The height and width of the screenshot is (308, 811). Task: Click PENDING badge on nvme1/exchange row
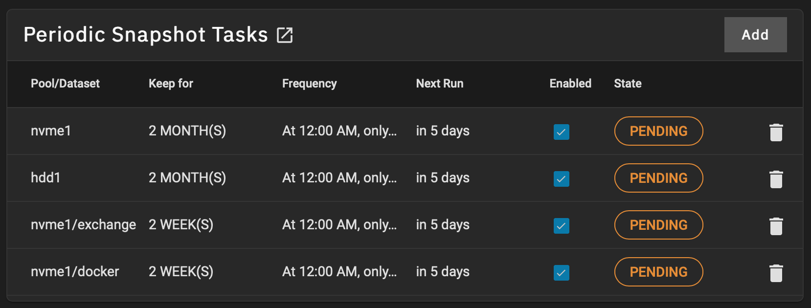(658, 225)
